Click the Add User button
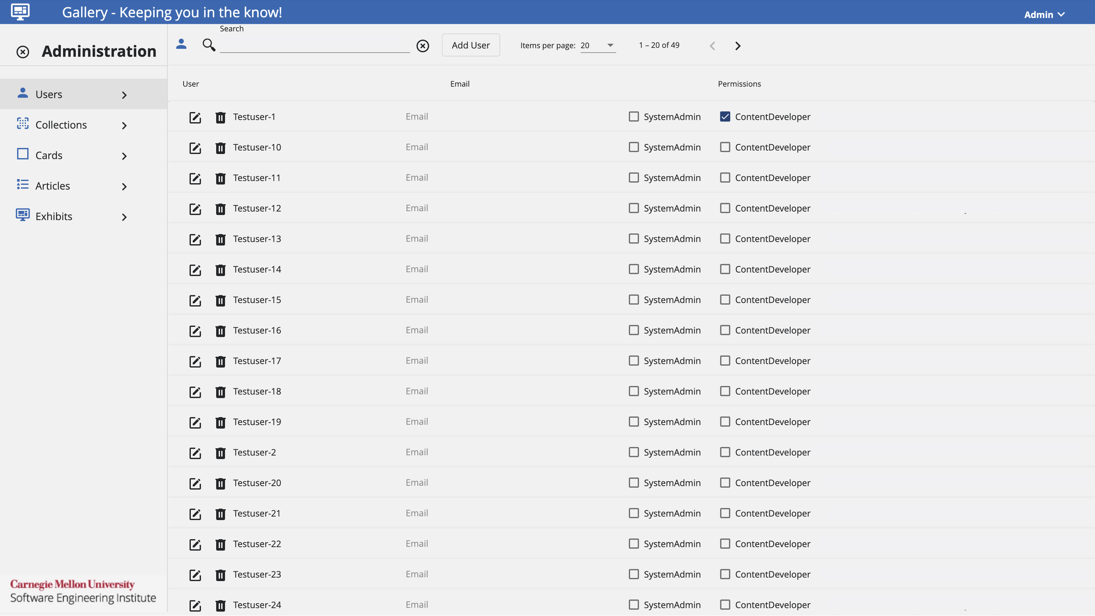The height and width of the screenshot is (616, 1095). pos(471,45)
